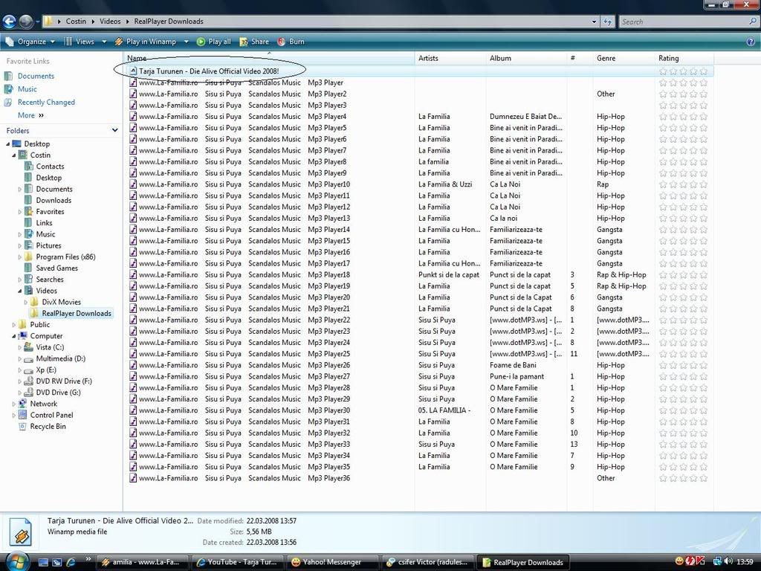The height and width of the screenshot is (571, 761).
Task: Click the More favorite links item
Action: point(27,115)
